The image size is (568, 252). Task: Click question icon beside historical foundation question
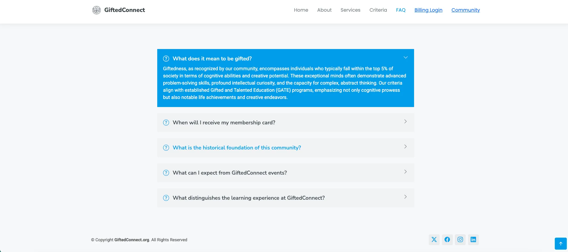[x=166, y=148]
